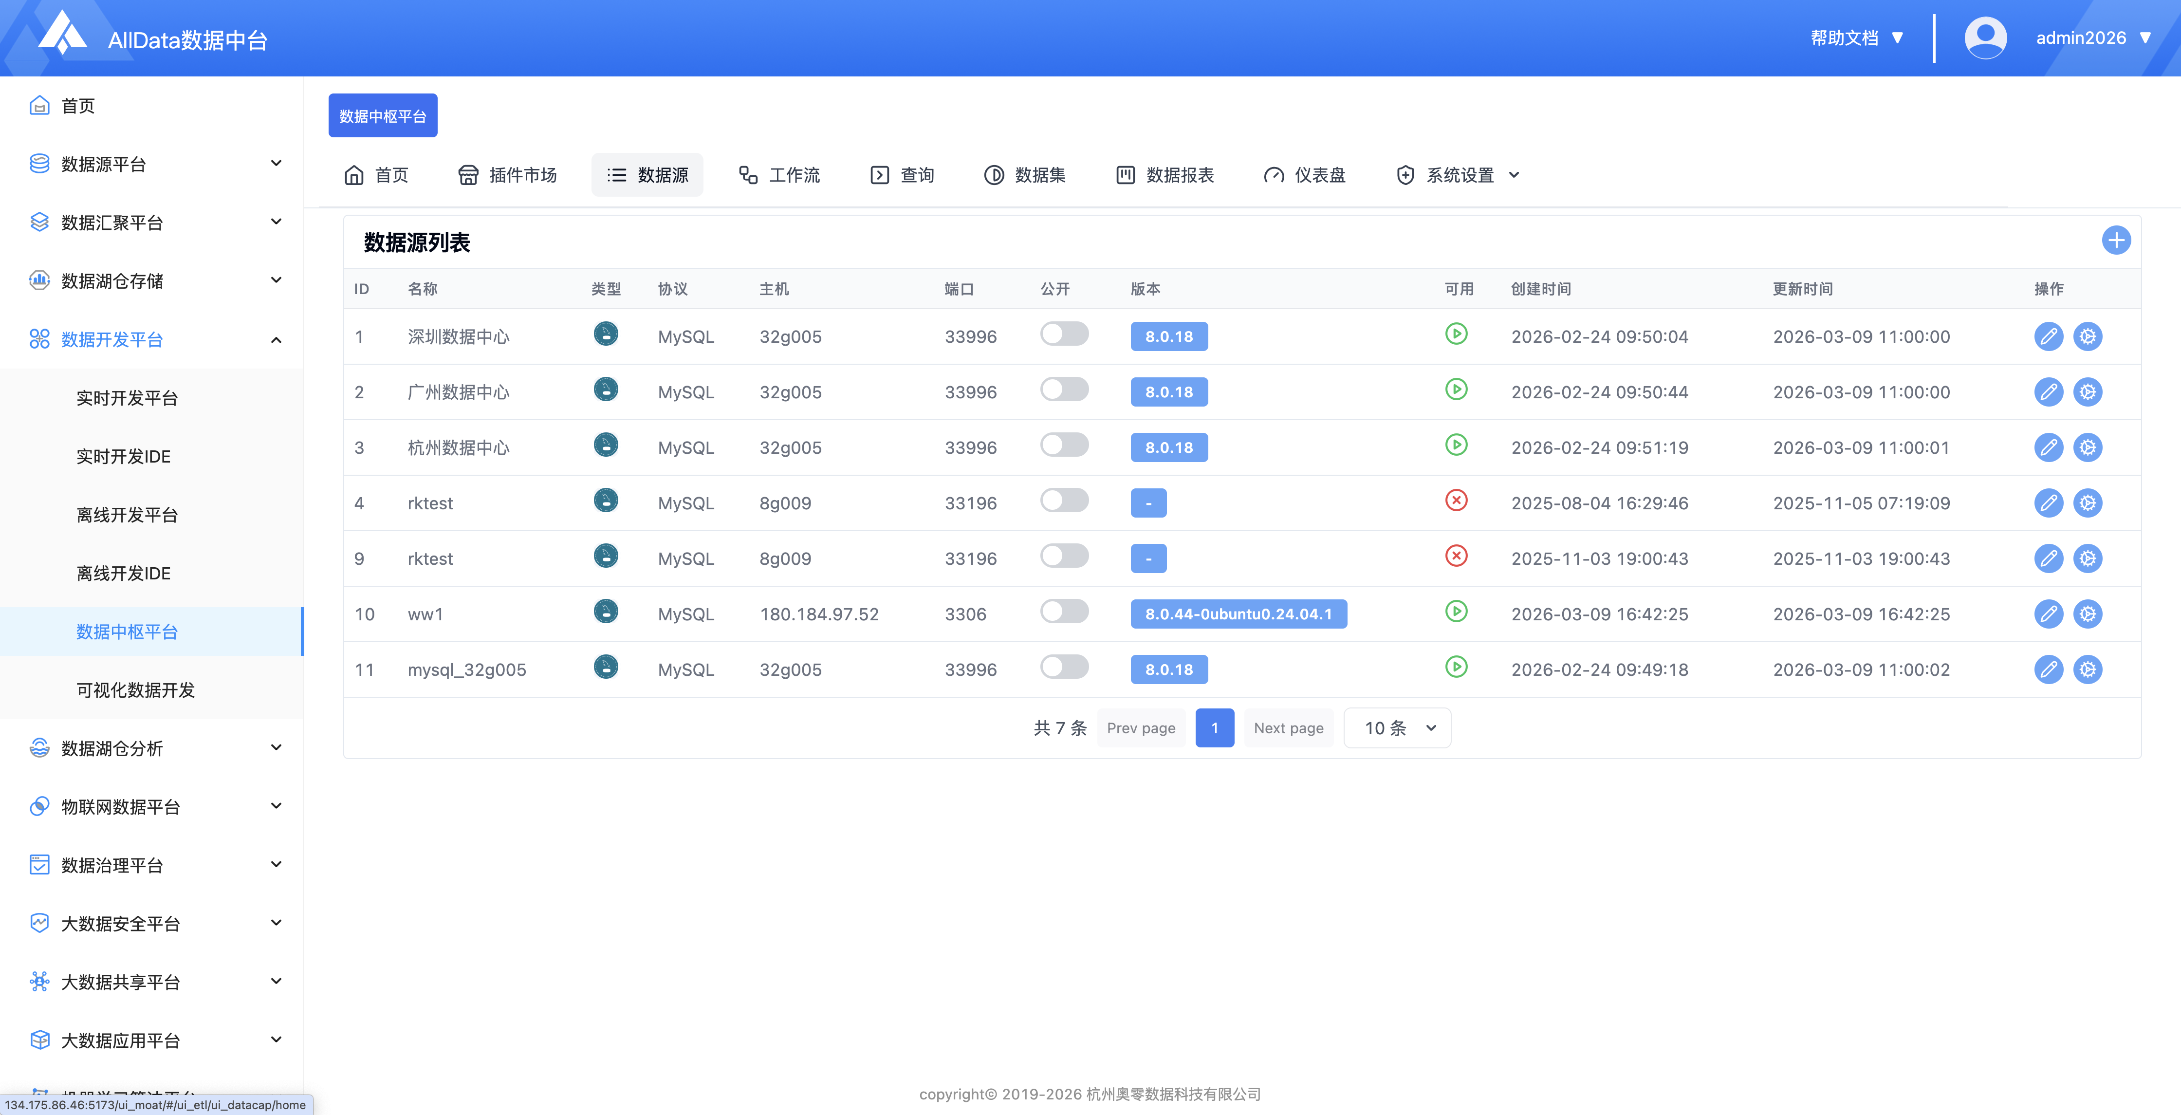Edit the ww1 data source
This screenshot has width=2181, height=1115.
2048,614
